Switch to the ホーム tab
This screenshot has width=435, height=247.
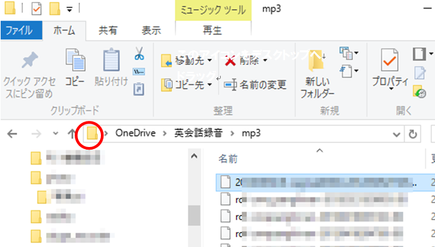64,30
